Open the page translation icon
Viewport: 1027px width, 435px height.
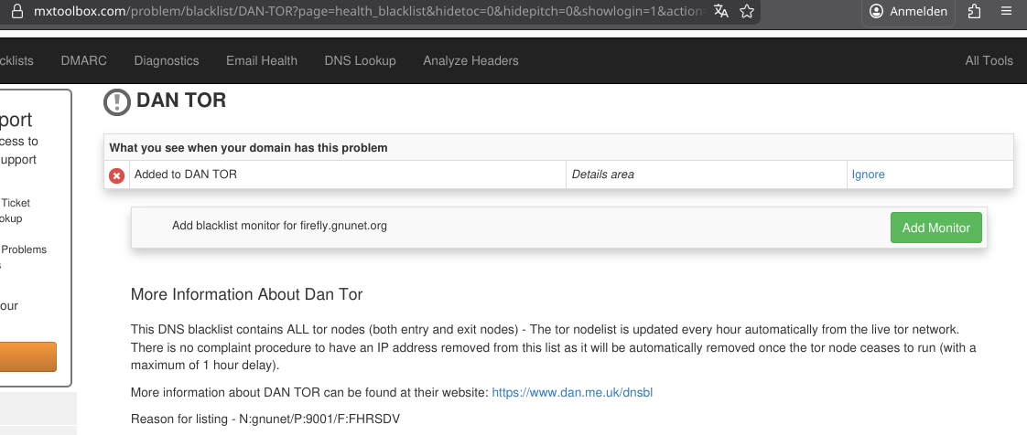(x=721, y=11)
